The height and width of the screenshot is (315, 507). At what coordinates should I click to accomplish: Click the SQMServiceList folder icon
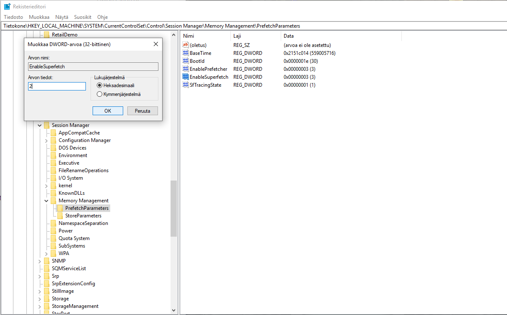click(x=47, y=269)
